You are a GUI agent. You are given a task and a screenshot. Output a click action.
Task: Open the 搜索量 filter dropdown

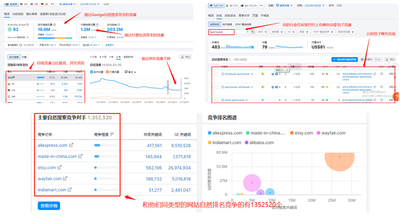click(x=277, y=32)
